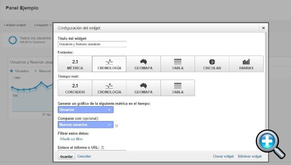Edit the Título del widget field

tap(92, 44)
